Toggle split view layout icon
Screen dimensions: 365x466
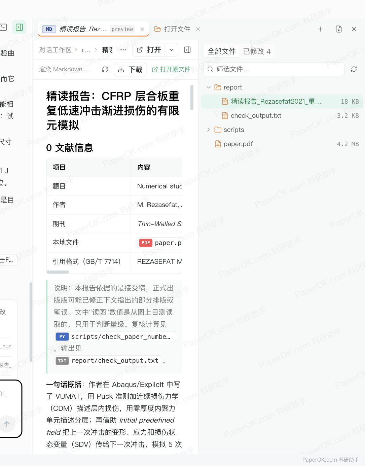188,50
